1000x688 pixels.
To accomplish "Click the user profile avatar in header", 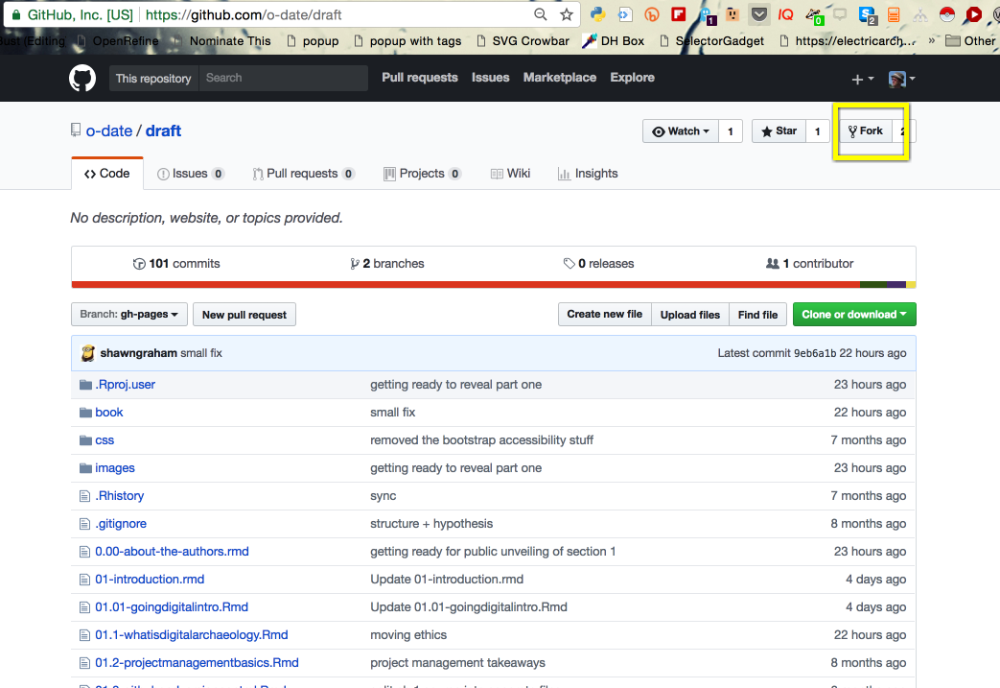I will [x=897, y=79].
